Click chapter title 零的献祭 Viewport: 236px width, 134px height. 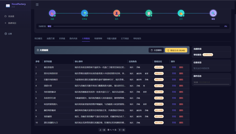(48, 117)
